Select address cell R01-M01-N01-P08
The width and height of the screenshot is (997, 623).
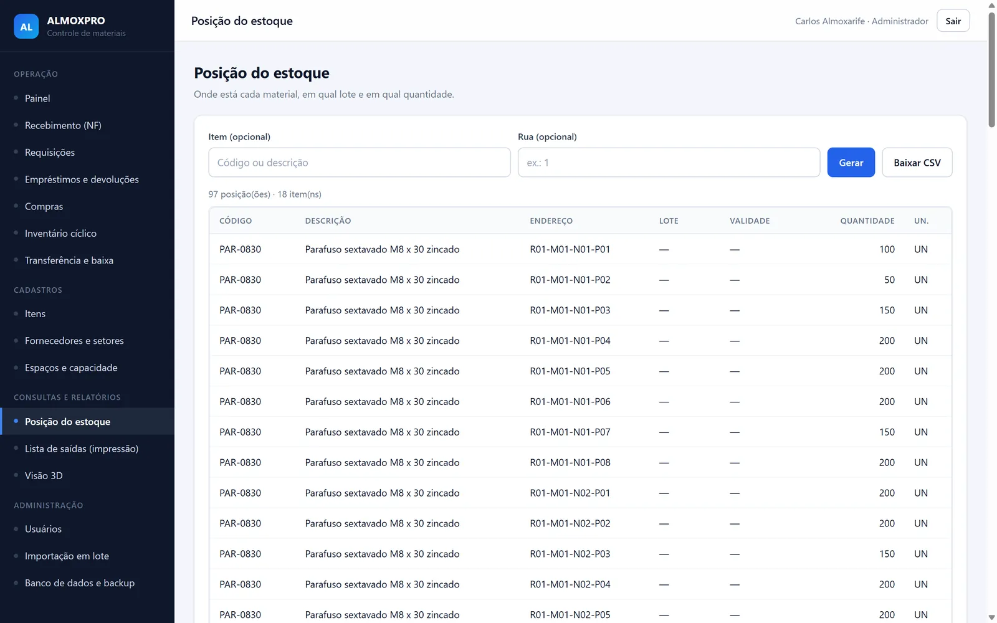click(570, 463)
